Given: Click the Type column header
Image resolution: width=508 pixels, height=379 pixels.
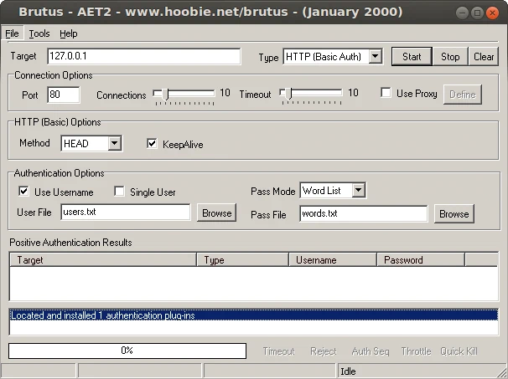Looking at the screenshot, I should (x=242, y=260).
